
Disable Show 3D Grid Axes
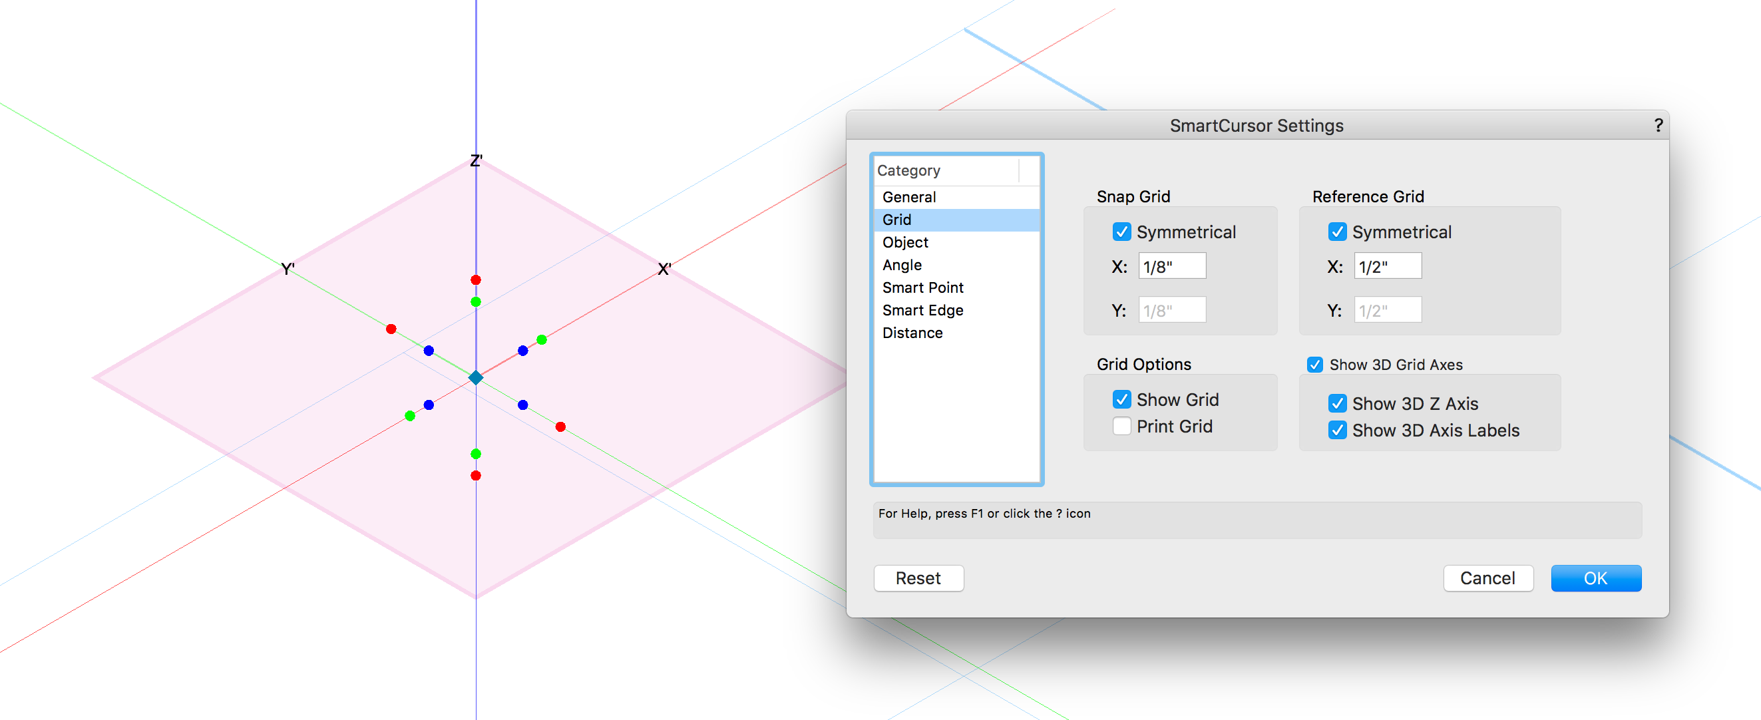tap(1314, 365)
